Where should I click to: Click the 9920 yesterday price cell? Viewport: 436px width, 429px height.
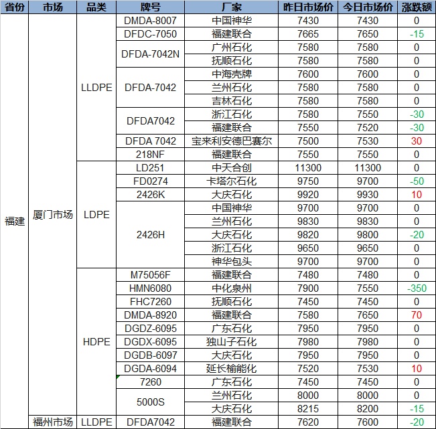(x=308, y=195)
